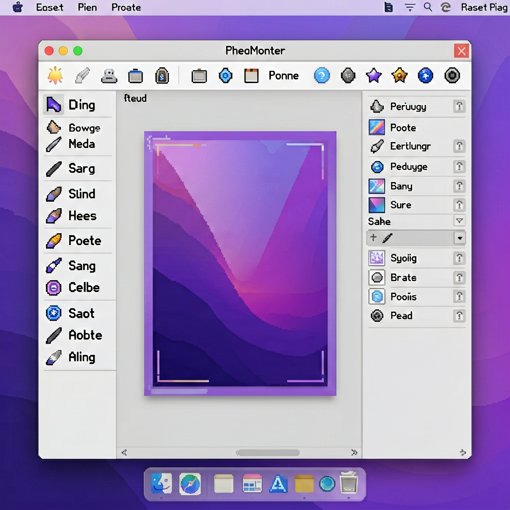
Task: Click the scroll left arrow below canvas
Action: point(124,452)
